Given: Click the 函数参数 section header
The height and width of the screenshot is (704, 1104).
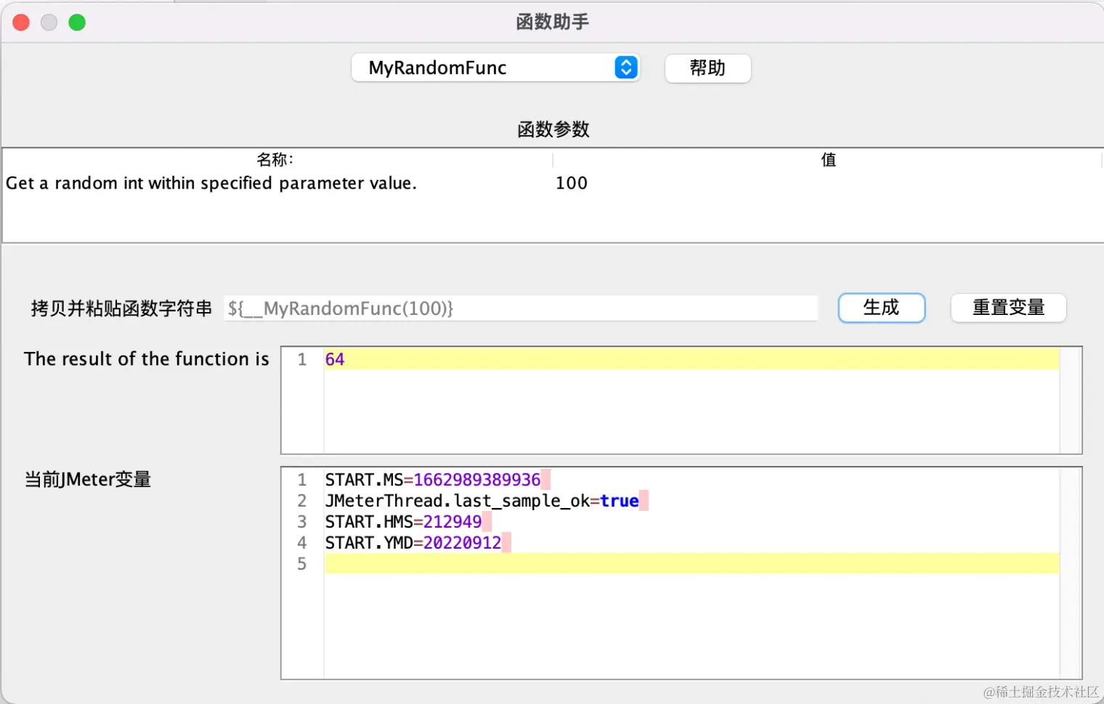Looking at the screenshot, I should [x=552, y=129].
